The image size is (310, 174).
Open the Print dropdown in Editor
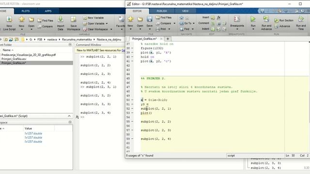(169, 29)
